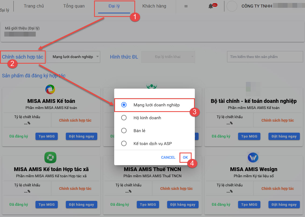305x217 pixels.
Task: Click Đặt hàng ngay for MISA AMIS Wesign
Action: click(x=284, y=205)
